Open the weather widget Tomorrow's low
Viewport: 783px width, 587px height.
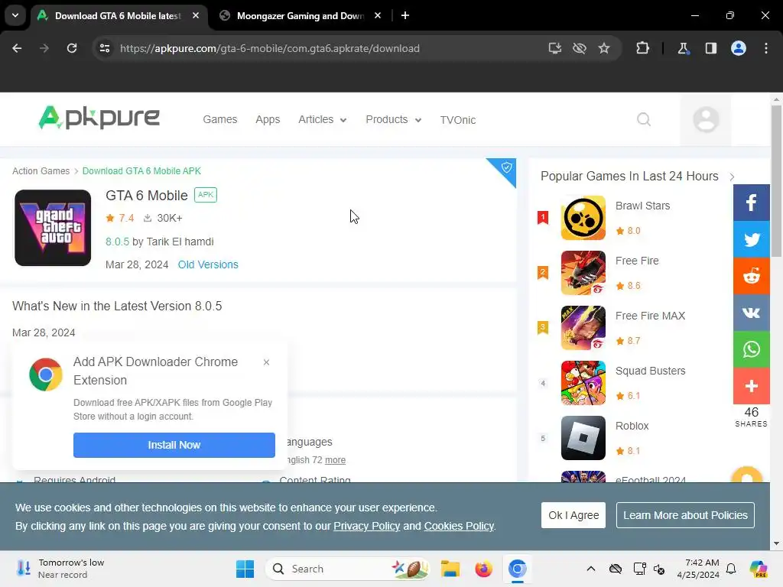[60, 569]
